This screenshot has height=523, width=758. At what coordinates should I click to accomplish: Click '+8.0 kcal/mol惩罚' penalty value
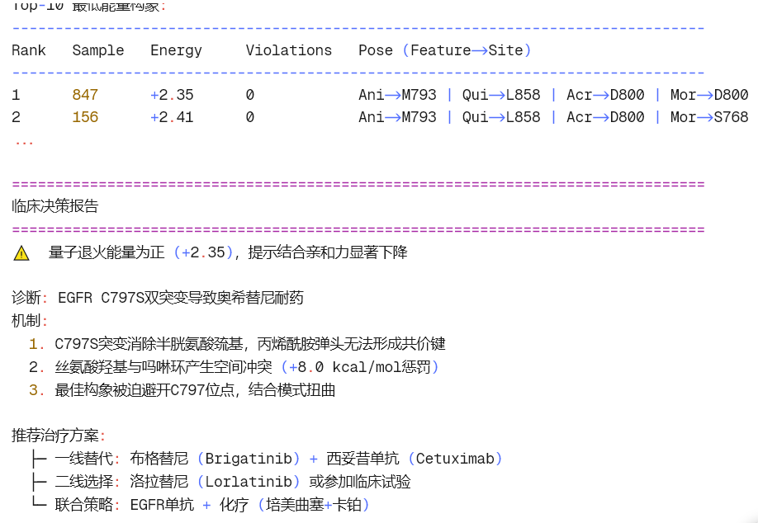(x=360, y=367)
